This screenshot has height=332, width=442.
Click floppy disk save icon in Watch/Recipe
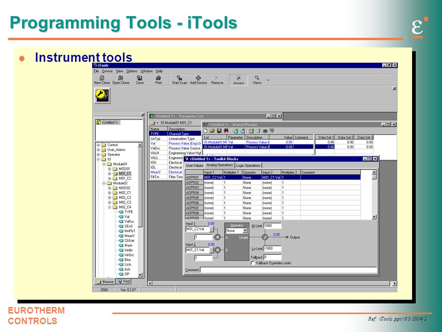coord(219,131)
